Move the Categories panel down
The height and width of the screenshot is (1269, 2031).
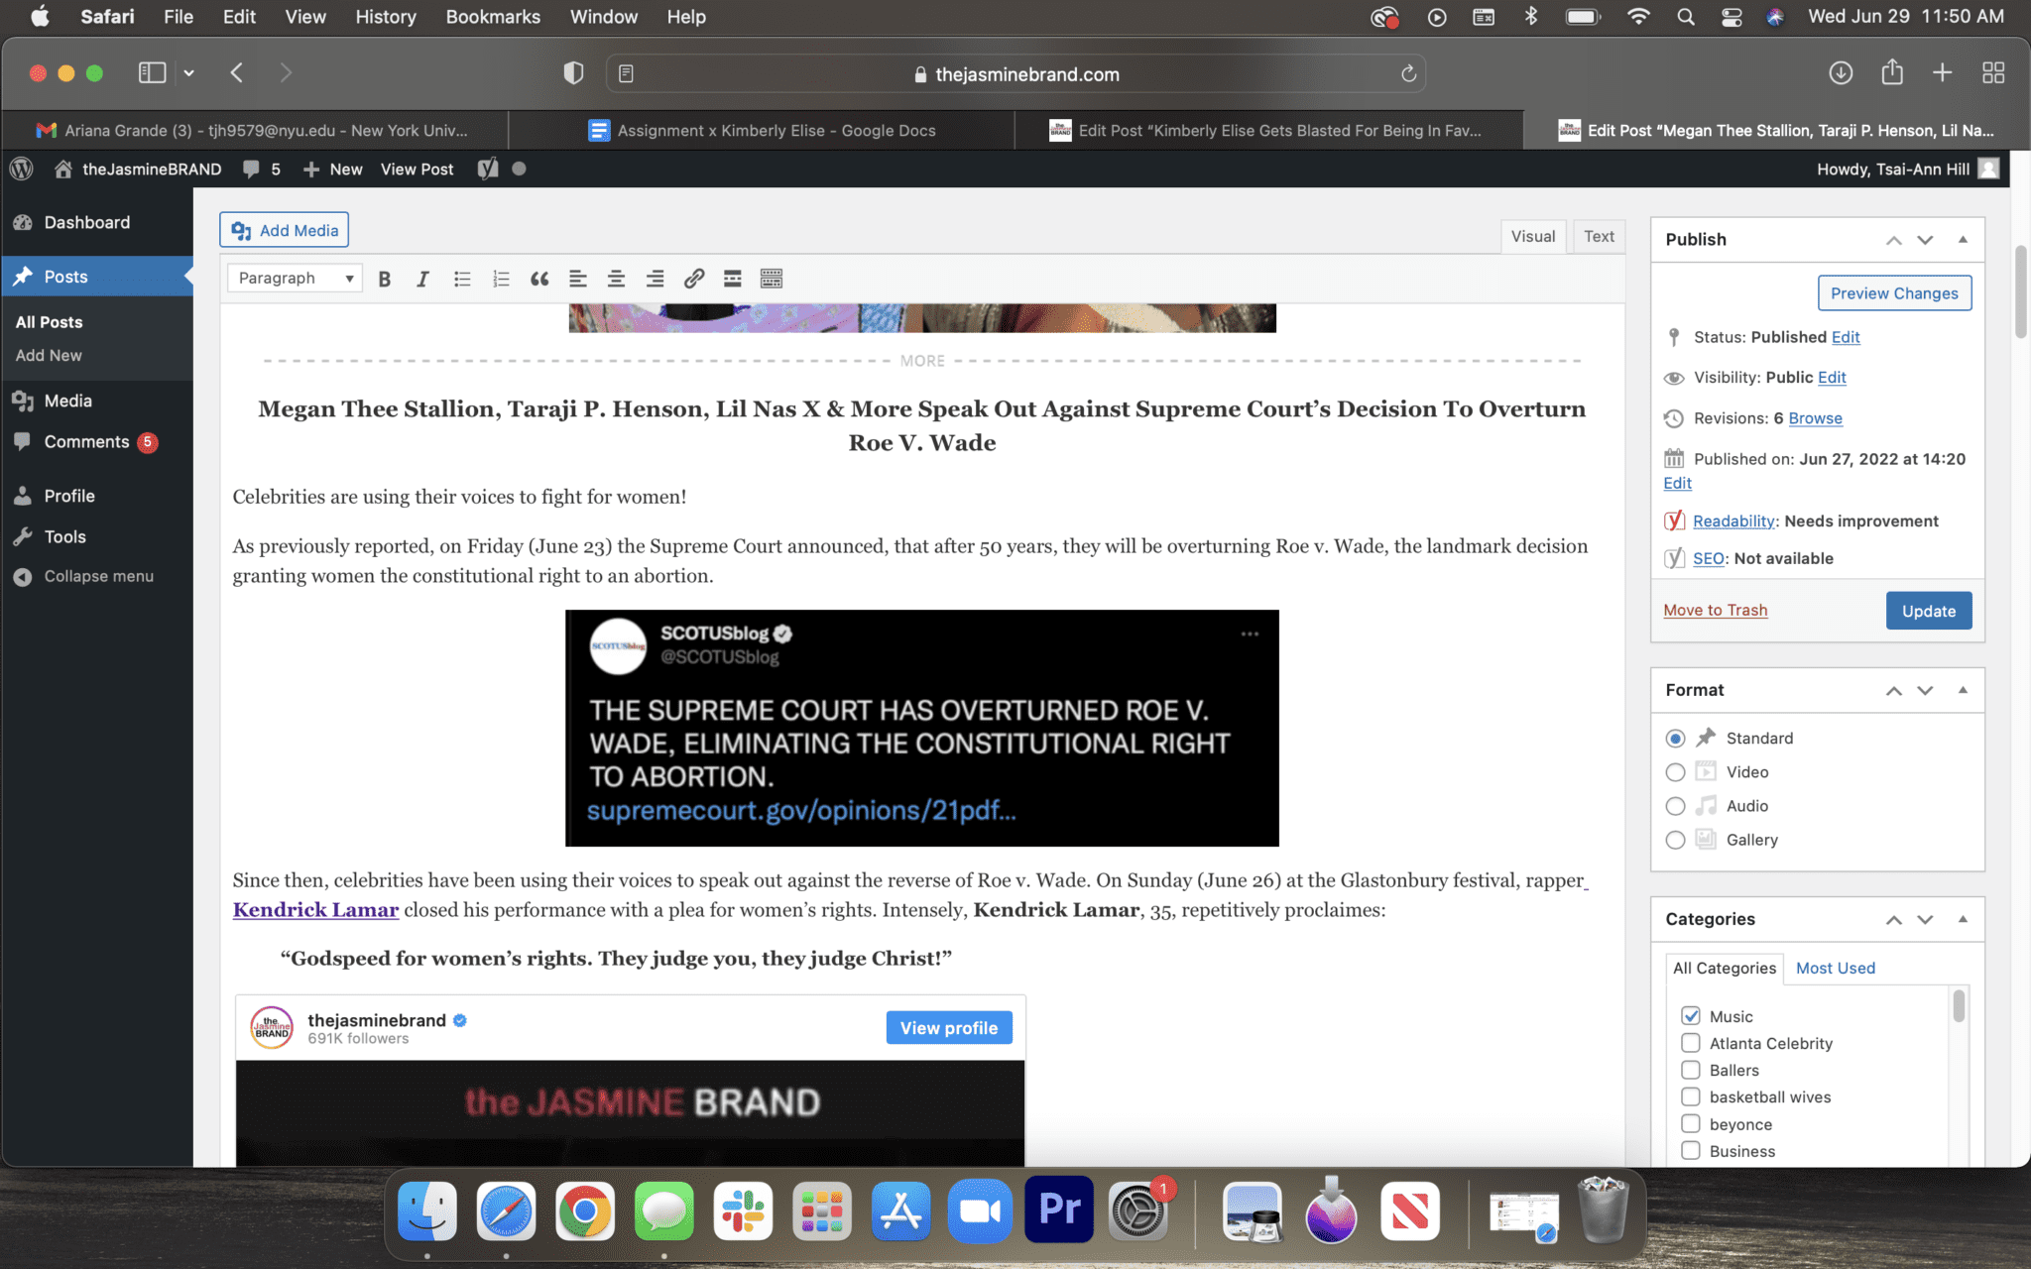coord(1925,920)
